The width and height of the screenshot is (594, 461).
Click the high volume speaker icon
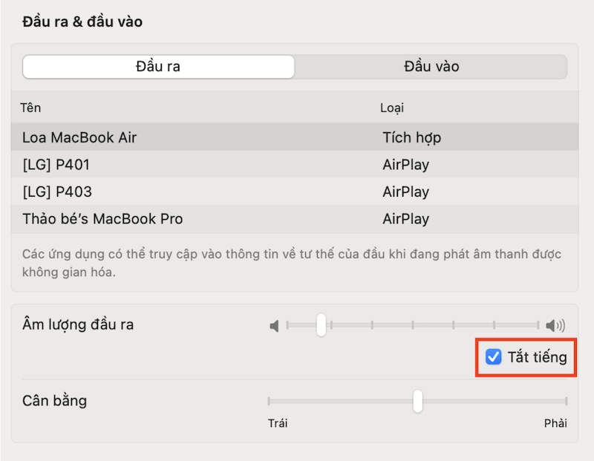pyautogui.click(x=555, y=325)
